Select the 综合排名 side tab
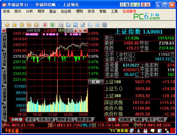 tap(4, 113)
